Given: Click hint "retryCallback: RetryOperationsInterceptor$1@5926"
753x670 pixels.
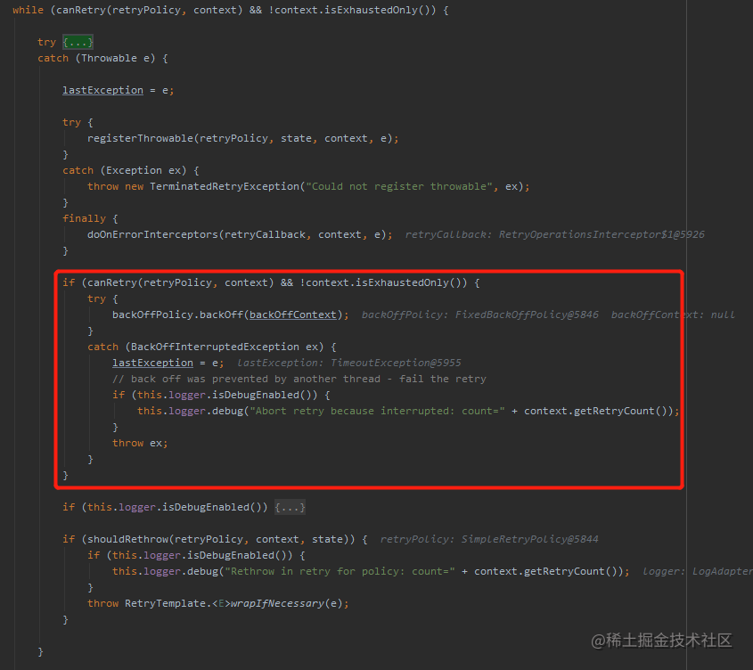Looking at the screenshot, I should click(554, 234).
